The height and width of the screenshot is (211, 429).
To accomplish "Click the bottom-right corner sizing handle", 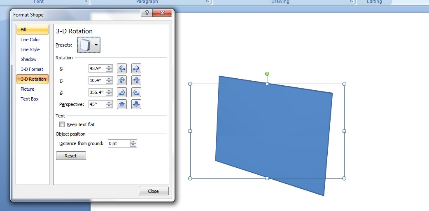I will pos(344,178).
